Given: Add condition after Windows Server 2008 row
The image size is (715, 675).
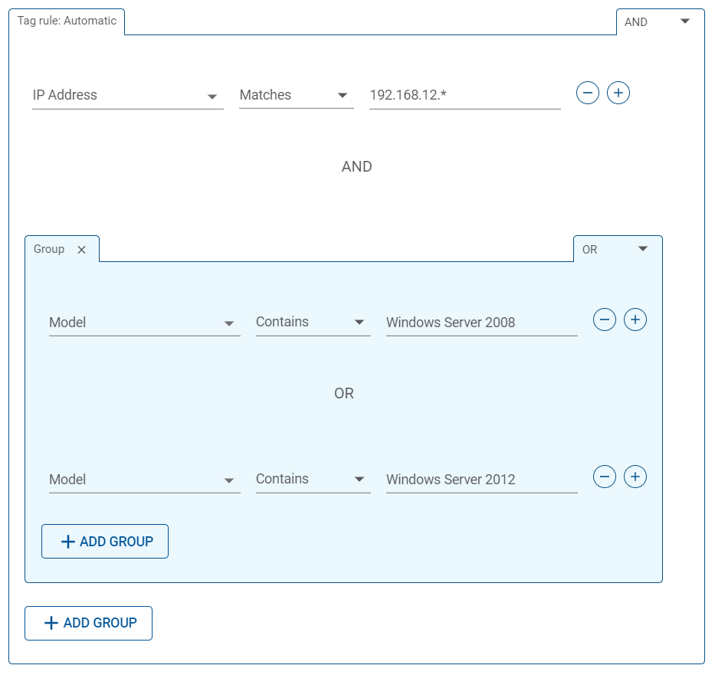Looking at the screenshot, I should [x=635, y=319].
